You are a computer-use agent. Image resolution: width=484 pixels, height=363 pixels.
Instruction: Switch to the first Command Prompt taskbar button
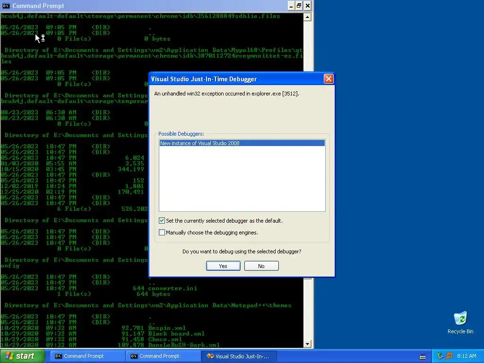(x=87, y=356)
